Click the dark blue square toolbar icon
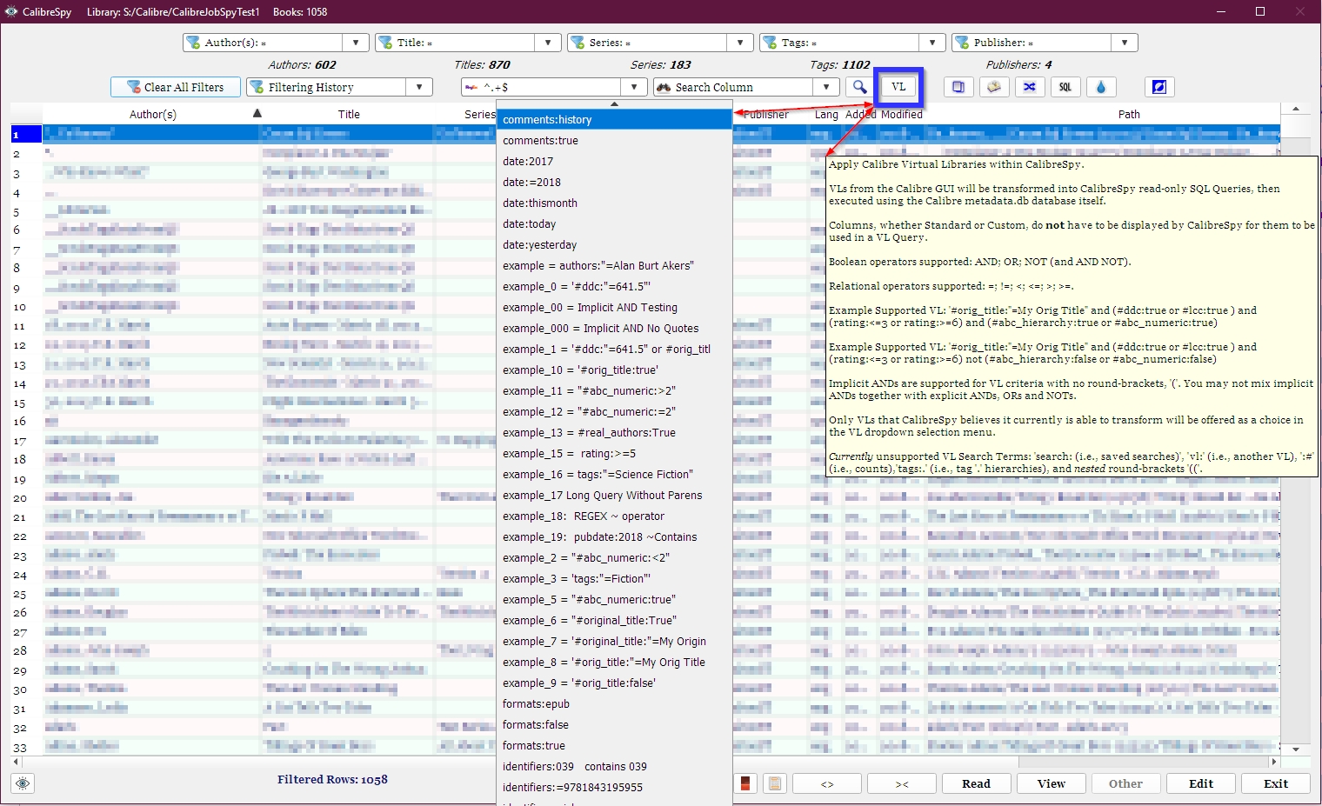This screenshot has width=1322, height=806. click(x=1159, y=87)
